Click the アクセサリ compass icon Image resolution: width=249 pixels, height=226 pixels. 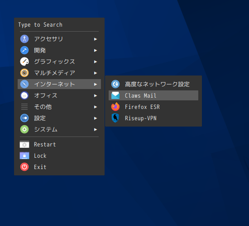coord(24,39)
